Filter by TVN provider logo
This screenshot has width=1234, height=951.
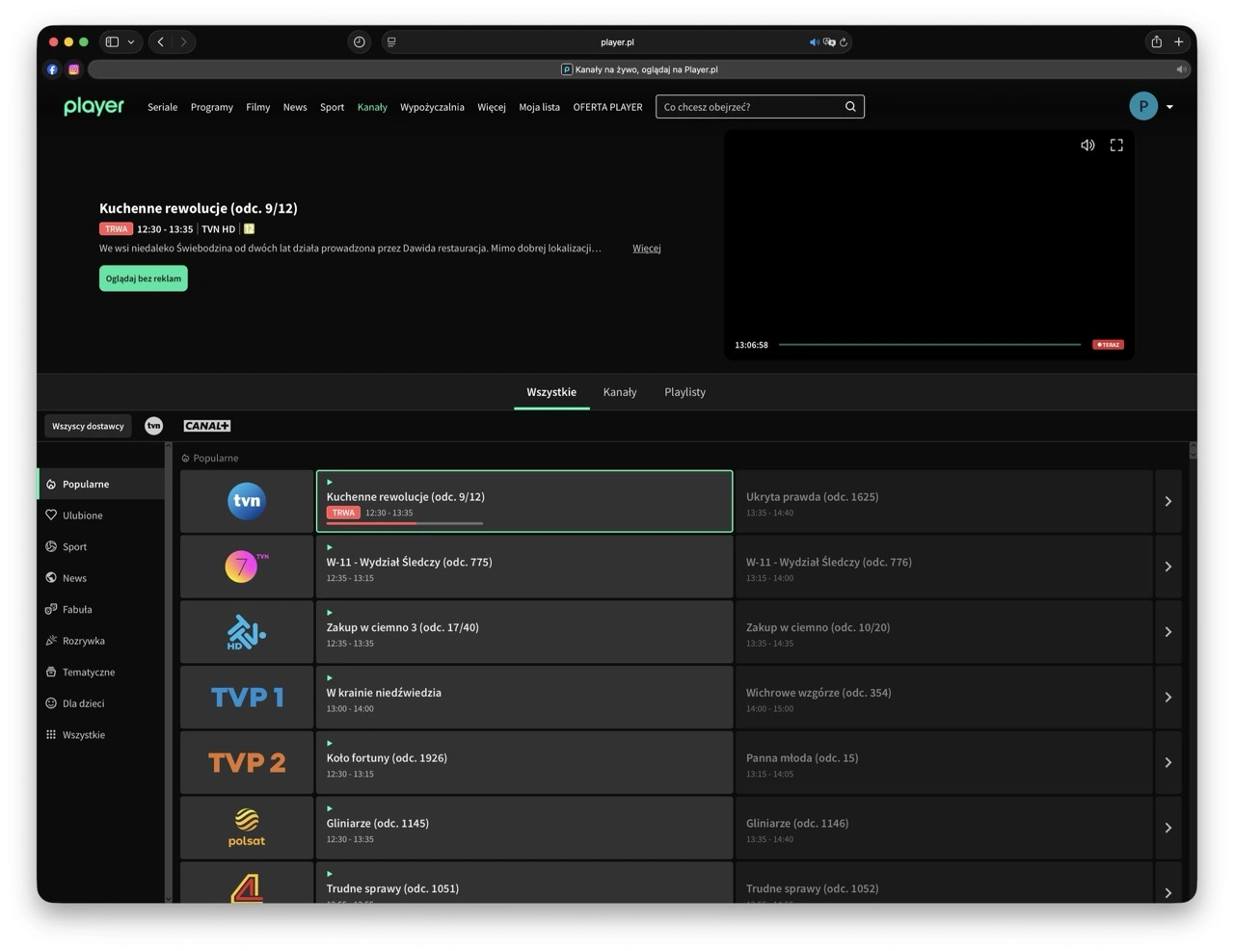click(x=153, y=426)
